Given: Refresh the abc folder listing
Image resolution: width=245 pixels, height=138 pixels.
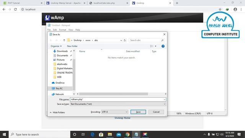Looking at the screenshot, I should click(x=125, y=40).
